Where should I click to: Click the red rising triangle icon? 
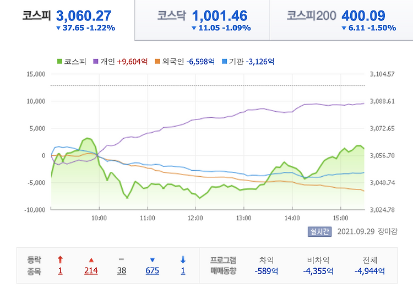coord(91,260)
